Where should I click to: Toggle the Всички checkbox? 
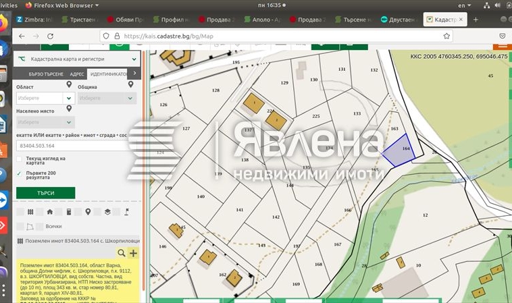tap(40, 226)
